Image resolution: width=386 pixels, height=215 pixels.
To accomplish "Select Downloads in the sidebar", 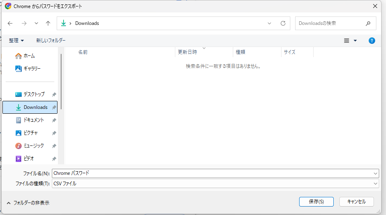I will click(x=30, y=107).
